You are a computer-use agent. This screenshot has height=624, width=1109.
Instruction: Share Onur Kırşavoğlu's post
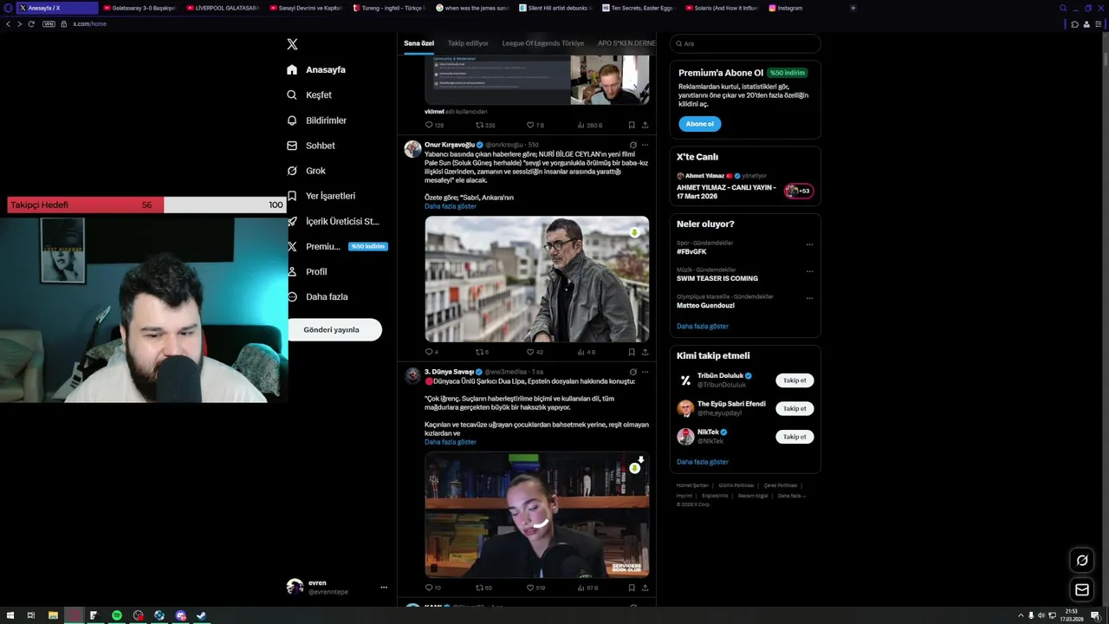click(645, 352)
